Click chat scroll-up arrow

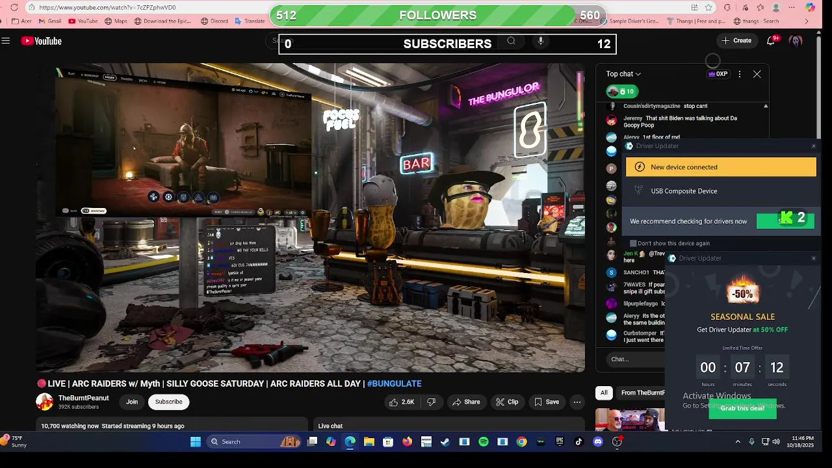765,106
